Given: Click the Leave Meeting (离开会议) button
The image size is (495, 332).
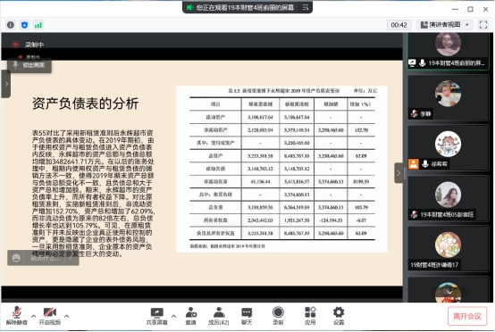Looking at the screenshot, I should click(x=467, y=316).
